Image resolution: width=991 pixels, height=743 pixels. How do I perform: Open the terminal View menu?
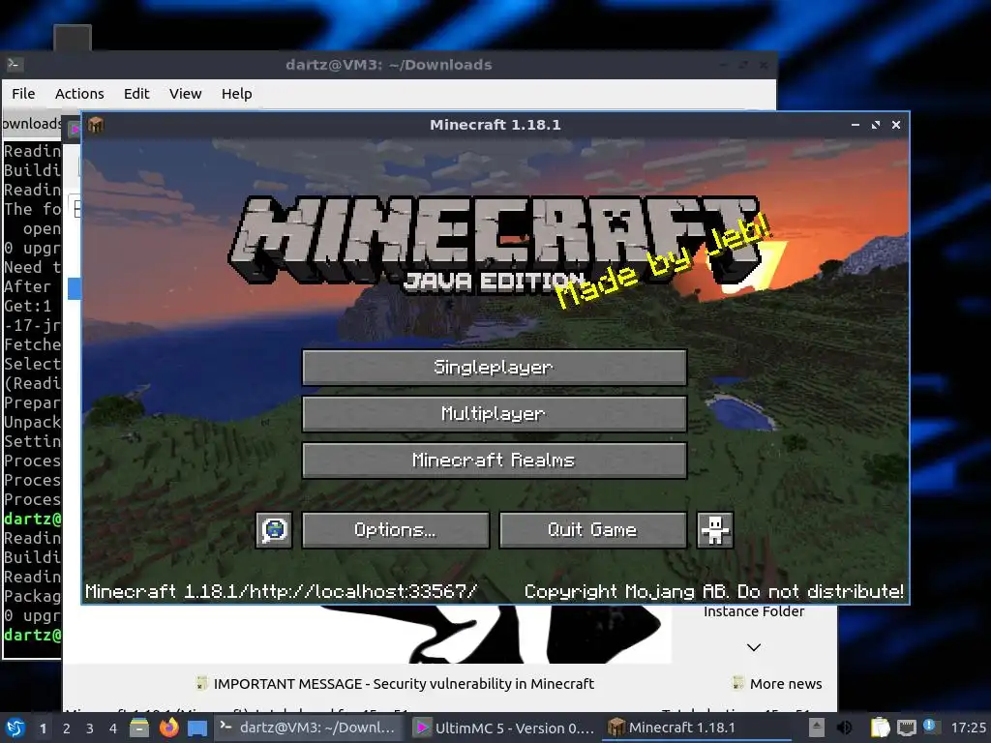(x=185, y=94)
